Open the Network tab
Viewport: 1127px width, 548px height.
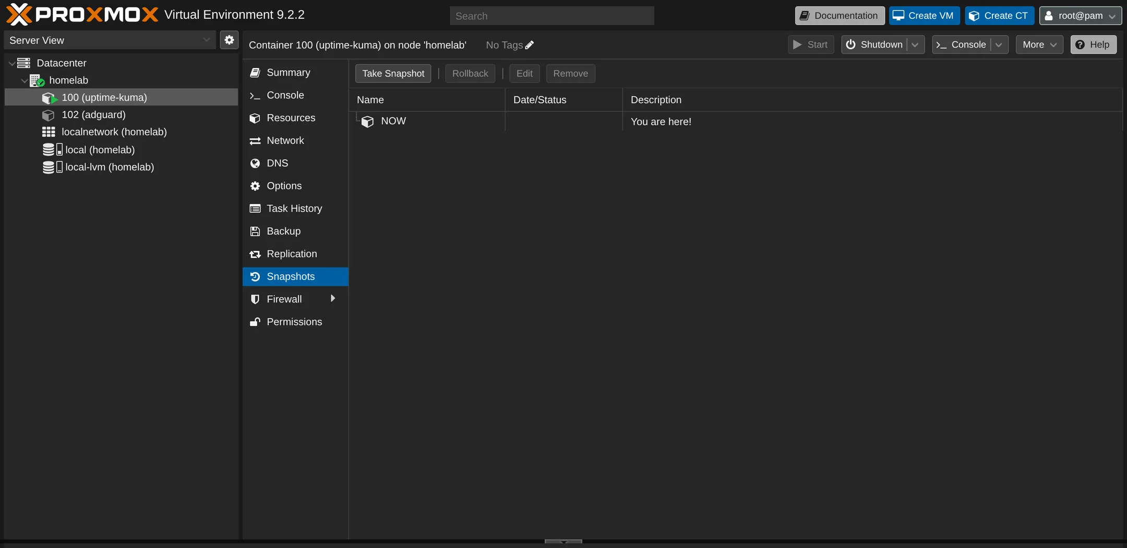click(x=295, y=141)
